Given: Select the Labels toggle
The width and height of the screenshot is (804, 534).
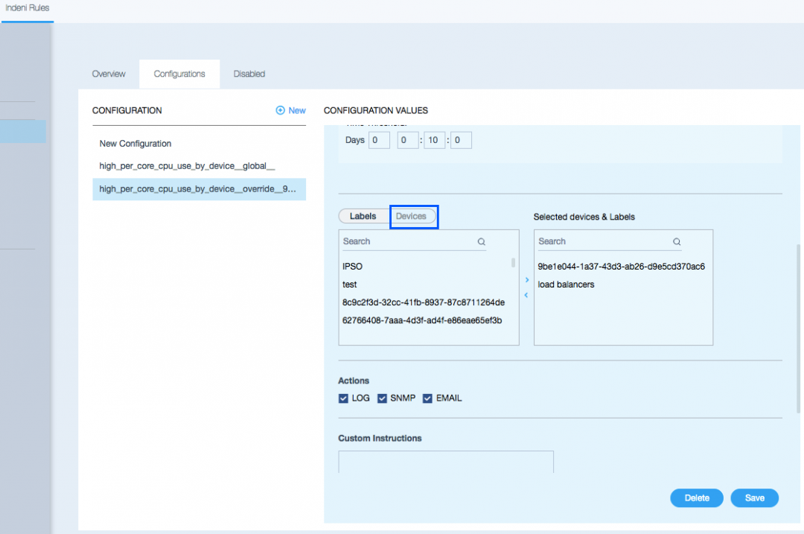Looking at the screenshot, I should (363, 216).
